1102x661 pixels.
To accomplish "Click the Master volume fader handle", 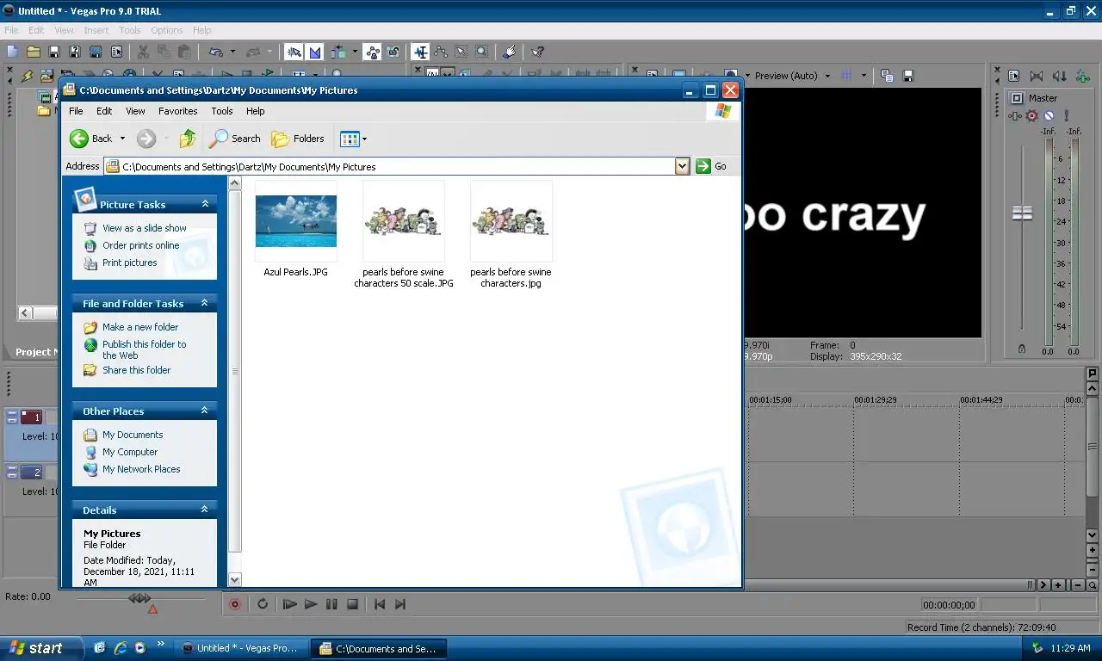I will click(1022, 213).
